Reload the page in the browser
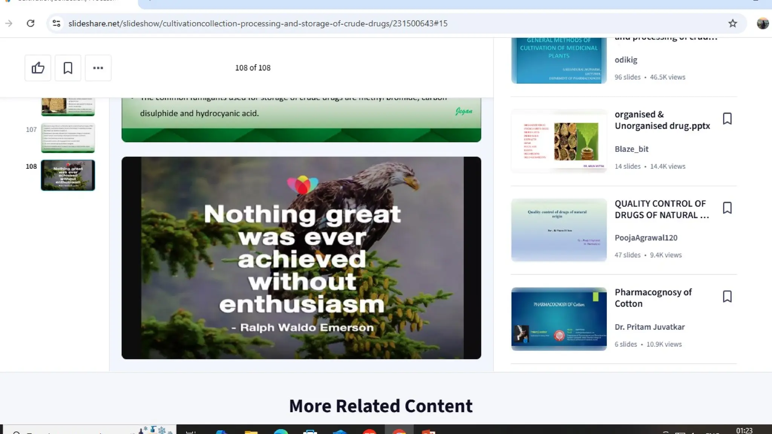772x434 pixels. coord(31,23)
